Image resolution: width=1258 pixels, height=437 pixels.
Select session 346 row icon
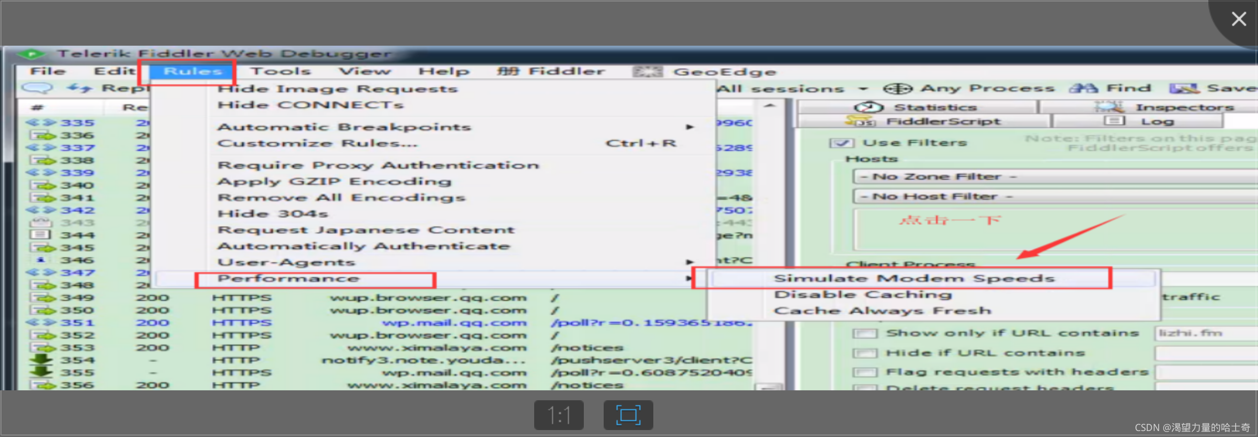click(x=41, y=260)
